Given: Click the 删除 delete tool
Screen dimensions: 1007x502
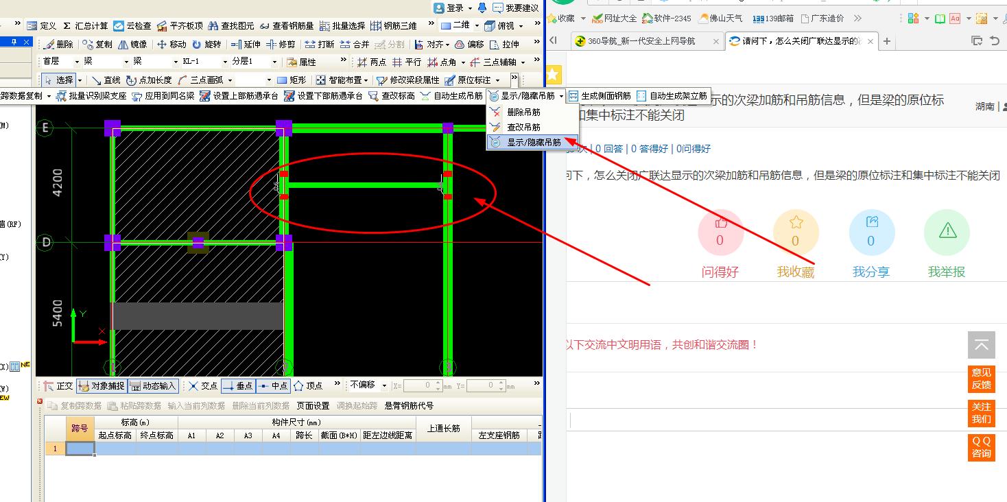Looking at the screenshot, I should pyautogui.click(x=58, y=44).
